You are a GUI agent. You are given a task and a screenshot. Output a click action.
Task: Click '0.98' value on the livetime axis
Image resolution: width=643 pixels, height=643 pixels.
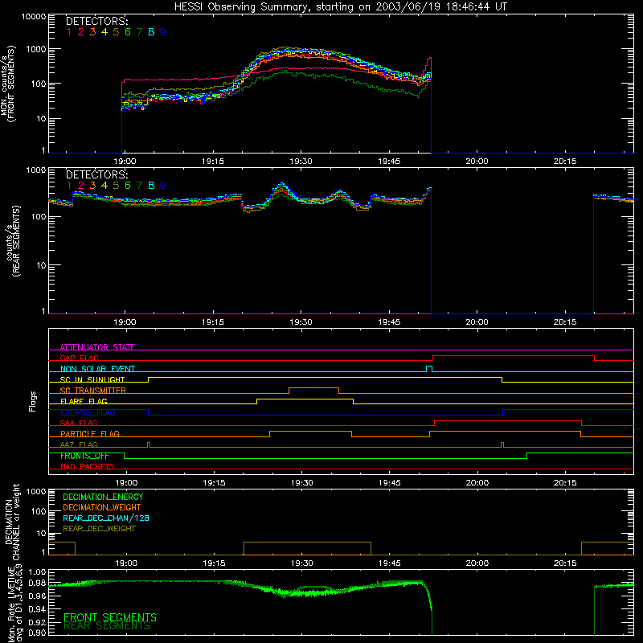[37, 583]
